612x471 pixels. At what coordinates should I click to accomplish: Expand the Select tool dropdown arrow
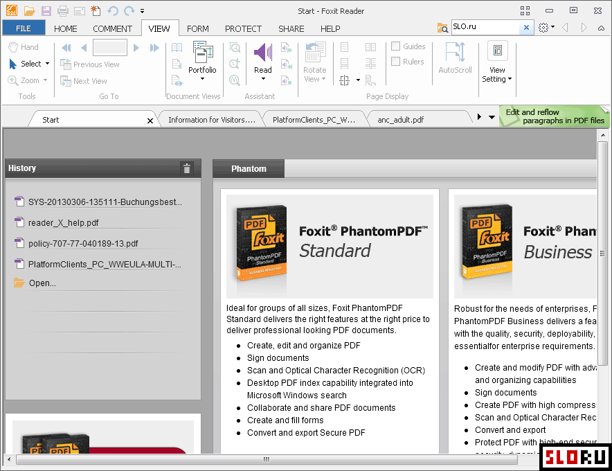pyautogui.click(x=48, y=64)
